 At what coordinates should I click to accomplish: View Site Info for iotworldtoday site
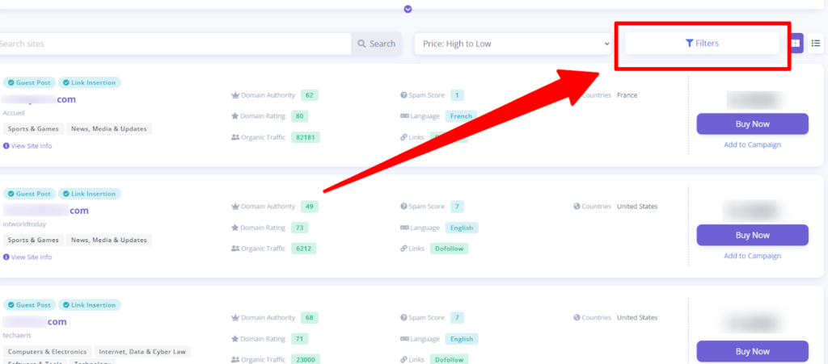(x=27, y=257)
